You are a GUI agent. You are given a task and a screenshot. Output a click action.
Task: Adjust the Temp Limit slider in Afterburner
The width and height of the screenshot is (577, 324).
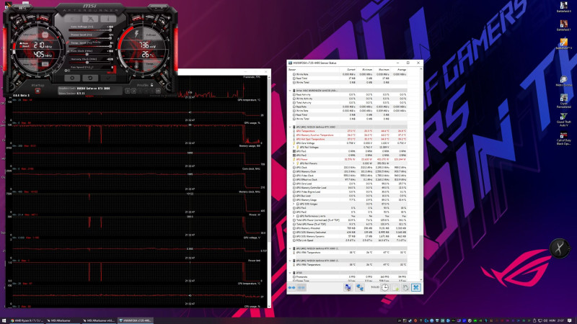point(90,46)
